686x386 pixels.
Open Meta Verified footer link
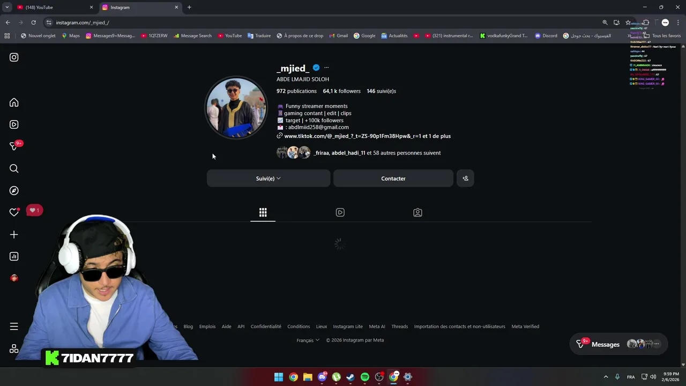click(x=525, y=326)
